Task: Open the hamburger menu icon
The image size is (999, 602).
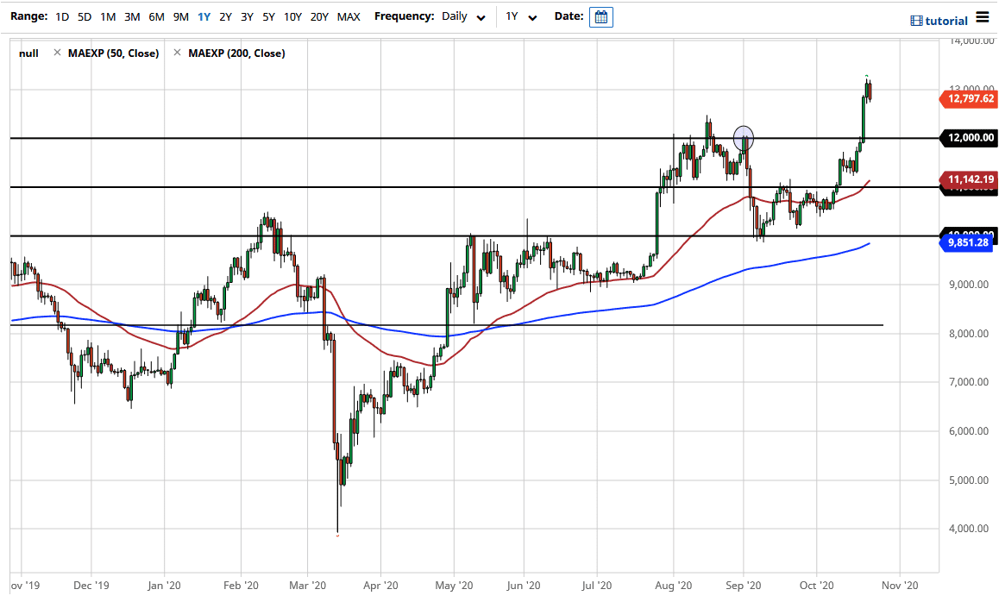Action: pyautogui.click(x=983, y=17)
